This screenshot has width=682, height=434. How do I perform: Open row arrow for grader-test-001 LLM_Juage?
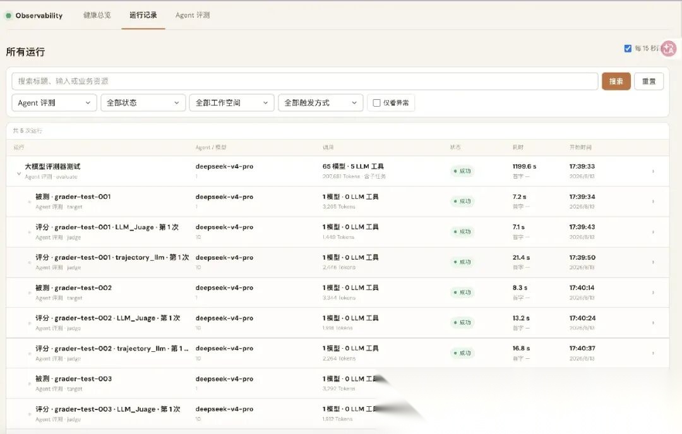[x=653, y=232]
